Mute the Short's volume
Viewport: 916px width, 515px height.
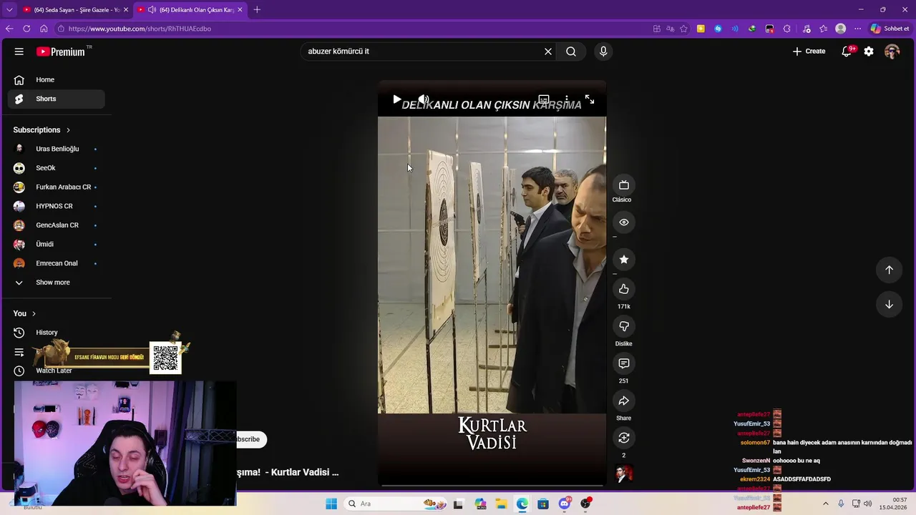pyautogui.click(x=424, y=99)
